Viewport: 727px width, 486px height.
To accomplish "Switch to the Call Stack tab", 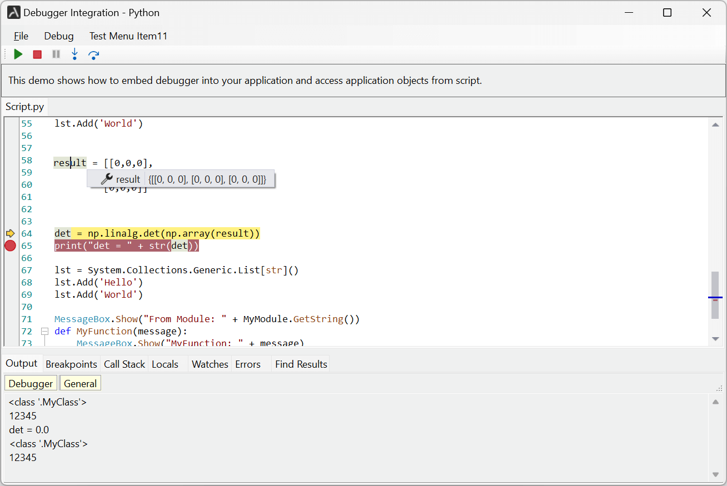I will 125,364.
